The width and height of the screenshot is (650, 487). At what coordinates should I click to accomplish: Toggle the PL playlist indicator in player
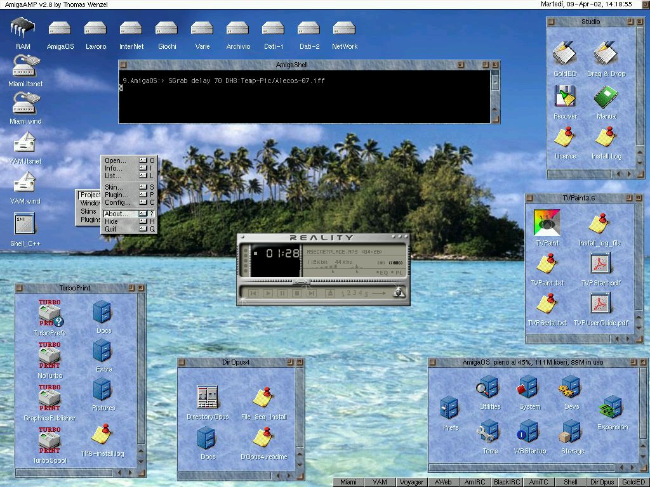[398, 273]
